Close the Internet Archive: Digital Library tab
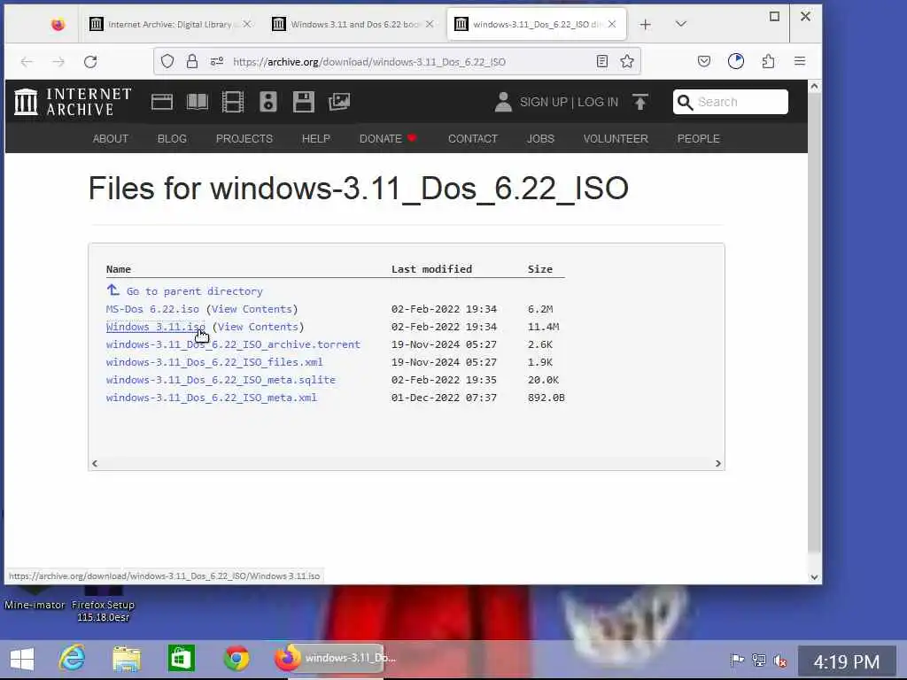This screenshot has height=680, width=907. click(x=247, y=24)
